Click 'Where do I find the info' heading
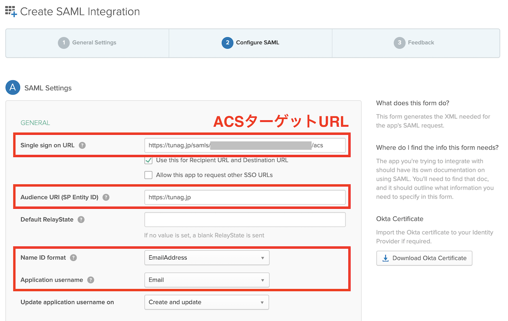508x321 pixels. (x=437, y=148)
